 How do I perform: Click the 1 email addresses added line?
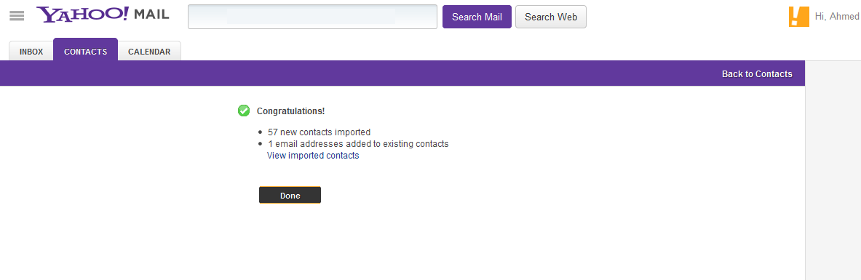click(358, 144)
